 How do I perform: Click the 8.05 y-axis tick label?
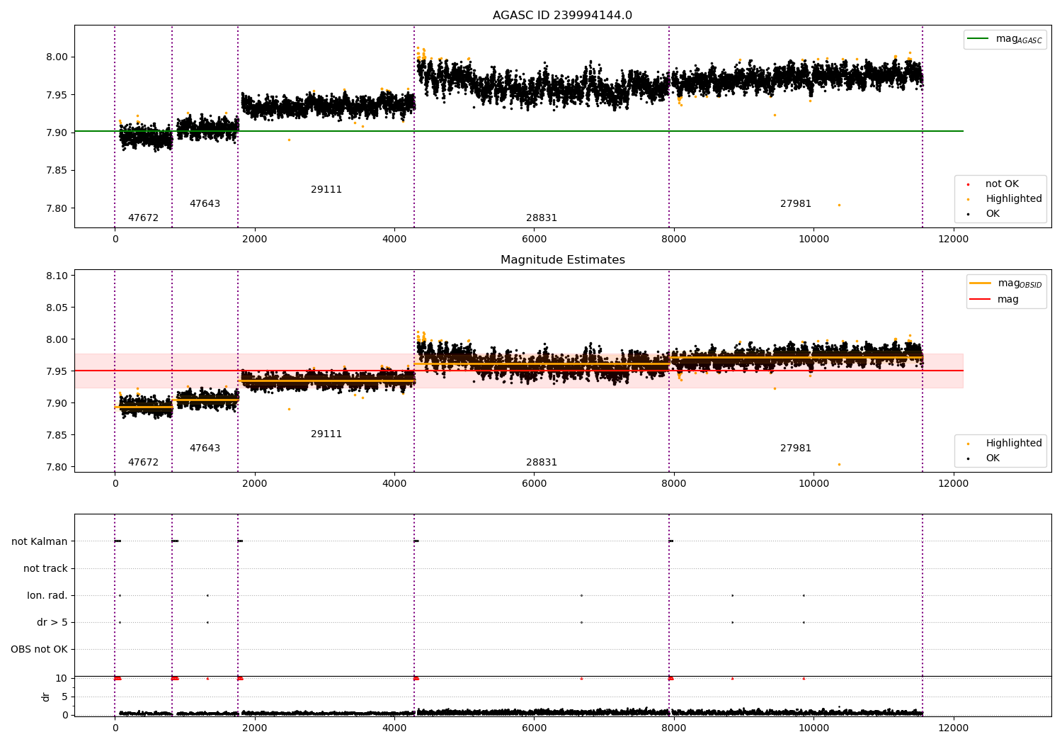pyautogui.click(x=56, y=308)
